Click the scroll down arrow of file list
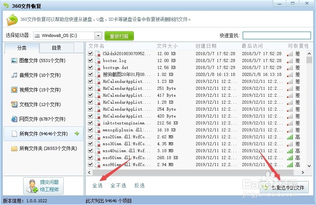316x205 pixels. [309, 166]
